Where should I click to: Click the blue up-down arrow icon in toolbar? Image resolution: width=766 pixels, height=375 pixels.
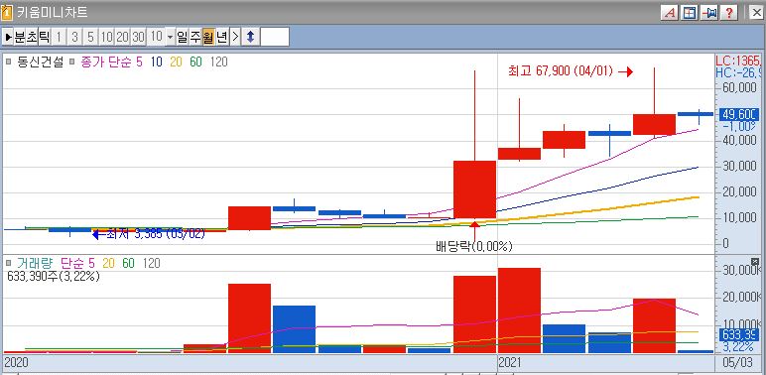(250, 37)
